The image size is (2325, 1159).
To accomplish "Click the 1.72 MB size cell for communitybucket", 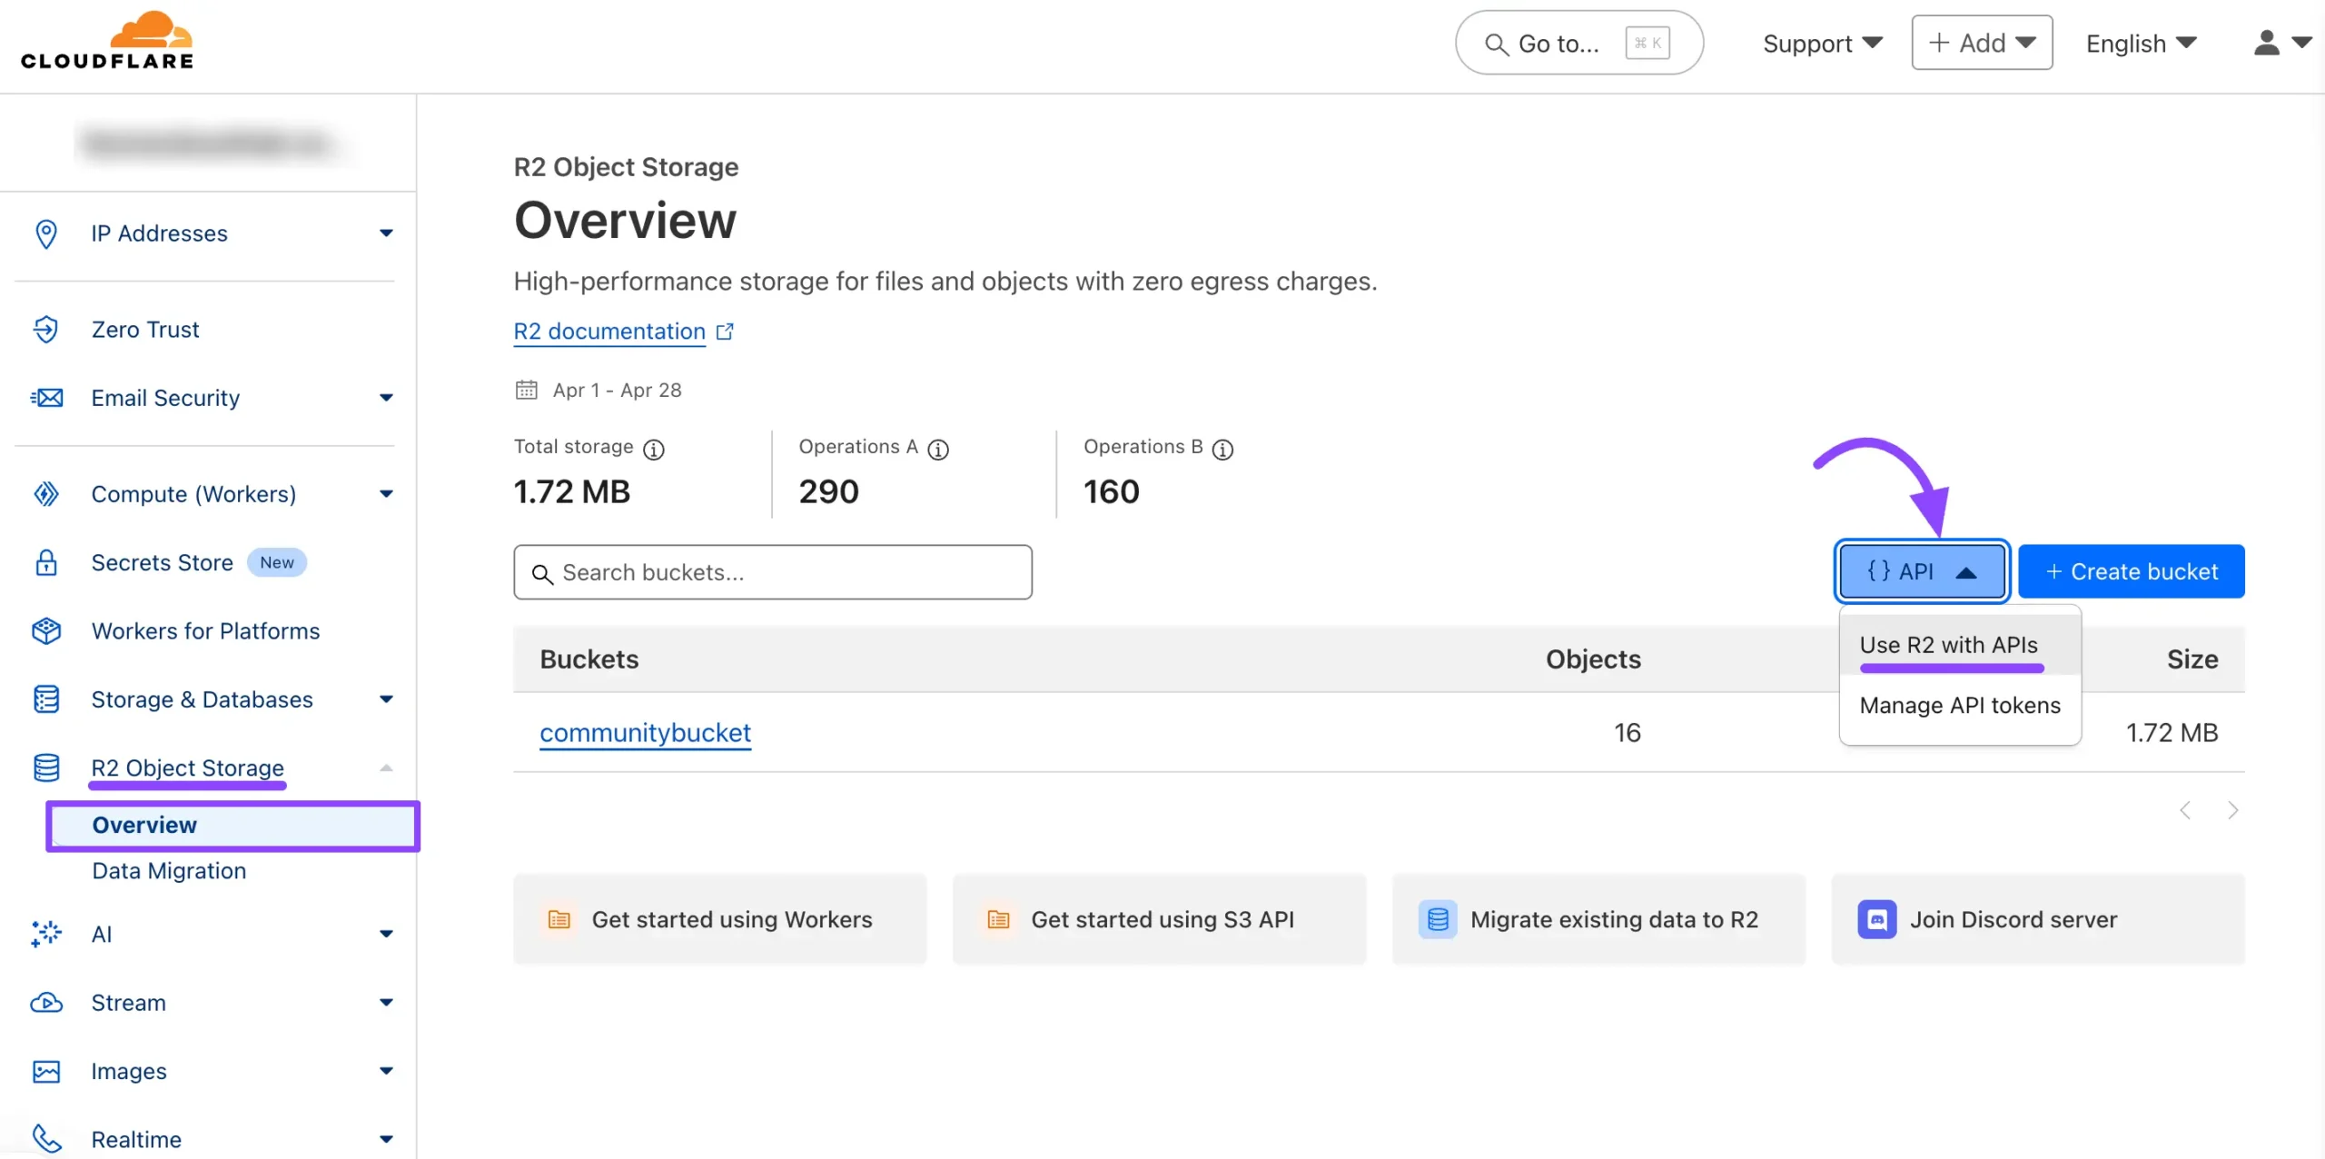I will point(2172,733).
